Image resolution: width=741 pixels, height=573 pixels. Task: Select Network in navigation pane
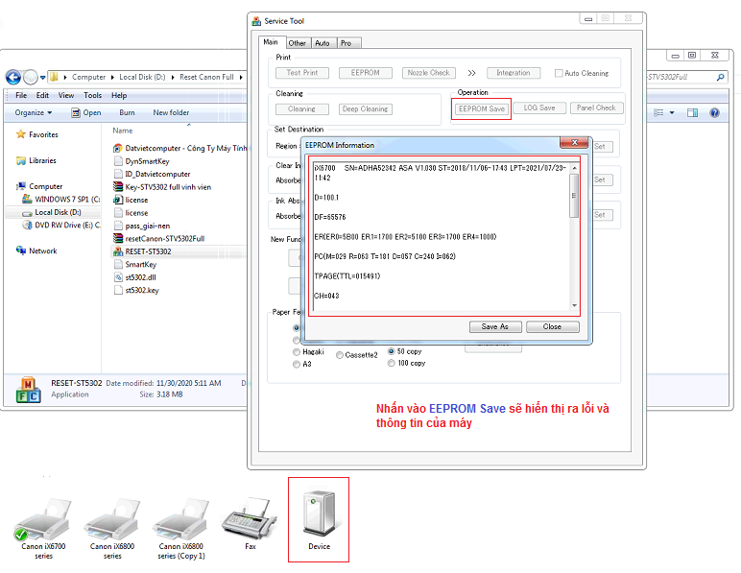(x=36, y=251)
